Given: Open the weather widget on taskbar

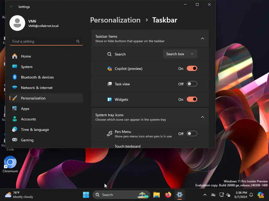Looking at the screenshot, I should point(19,195).
